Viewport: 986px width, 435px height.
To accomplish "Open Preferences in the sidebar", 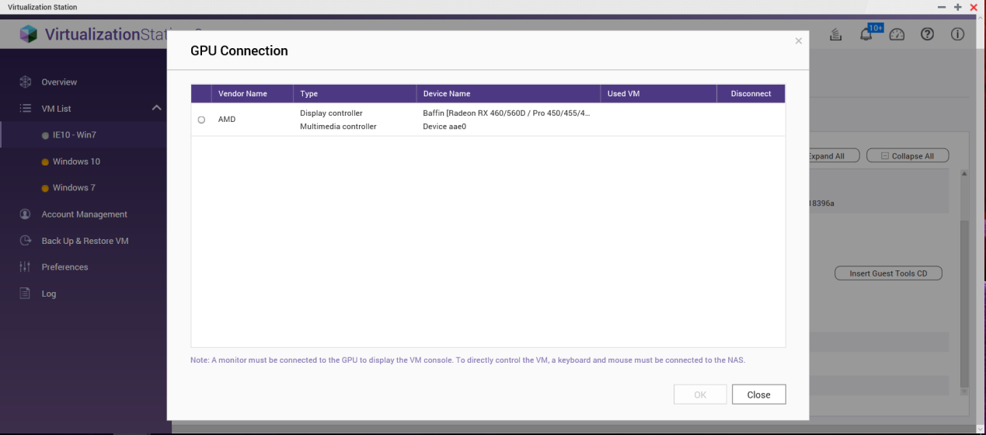I will pos(64,267).
